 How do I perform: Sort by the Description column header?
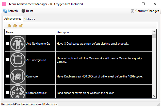coord(104,32)
